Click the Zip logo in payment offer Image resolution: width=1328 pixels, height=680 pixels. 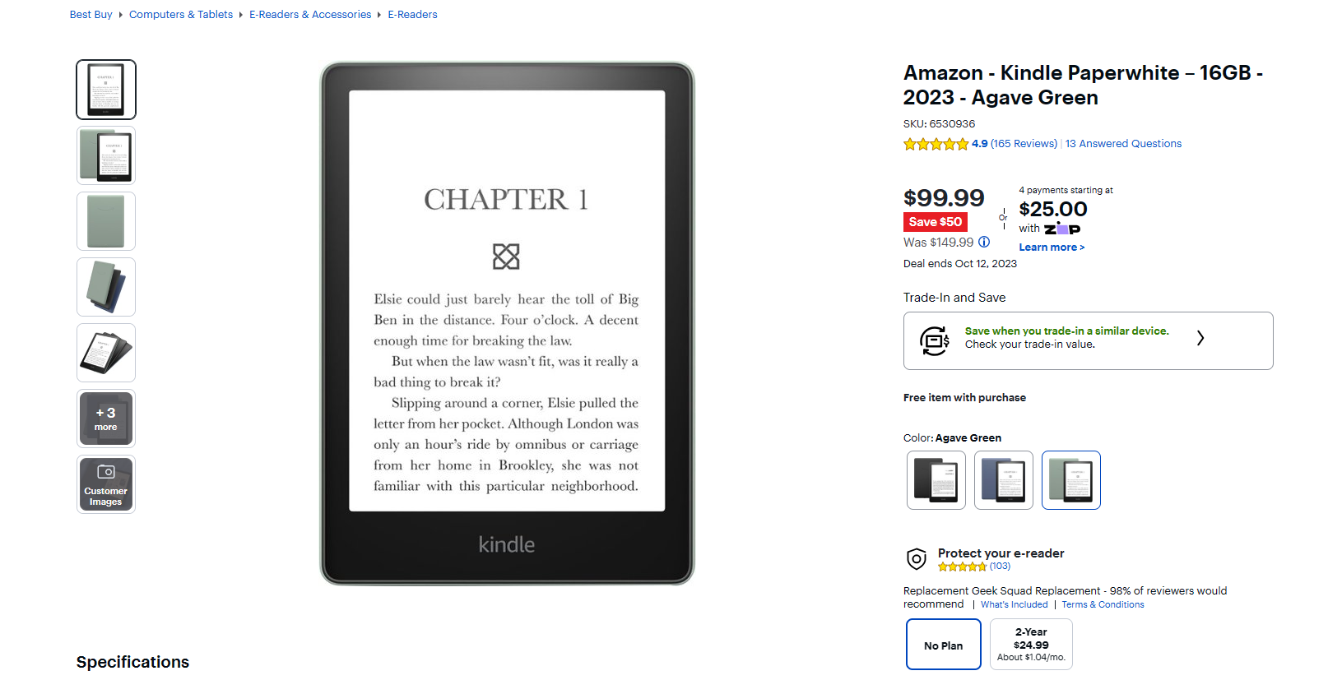(1062, 229)
